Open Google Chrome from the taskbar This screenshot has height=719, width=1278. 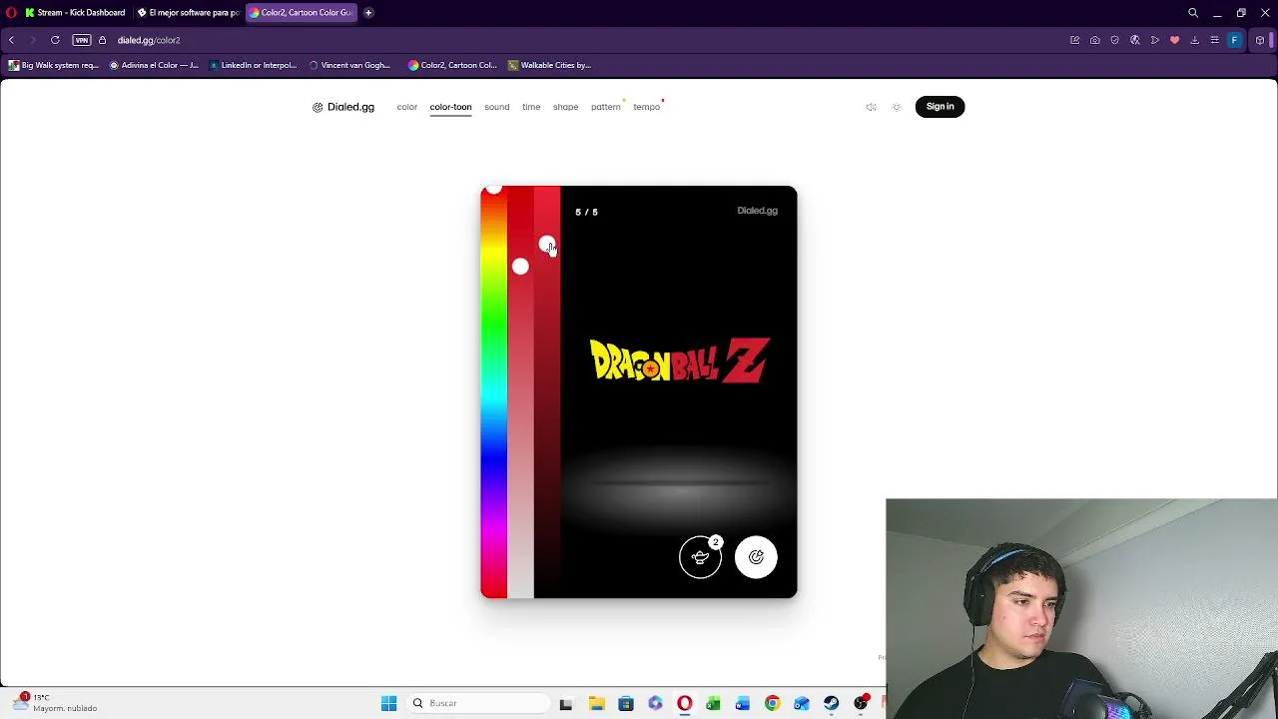[x=772, y=703]
